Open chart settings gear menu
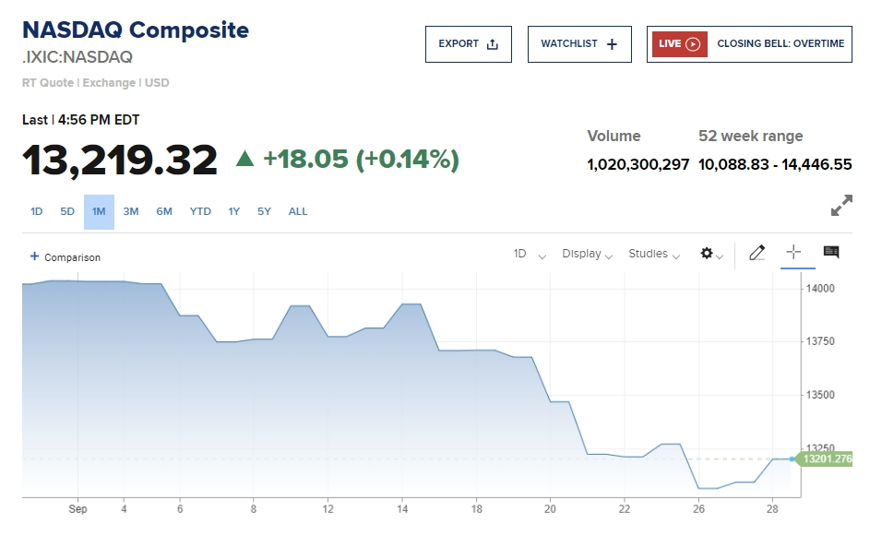870x536 pixels. (710, 254)
